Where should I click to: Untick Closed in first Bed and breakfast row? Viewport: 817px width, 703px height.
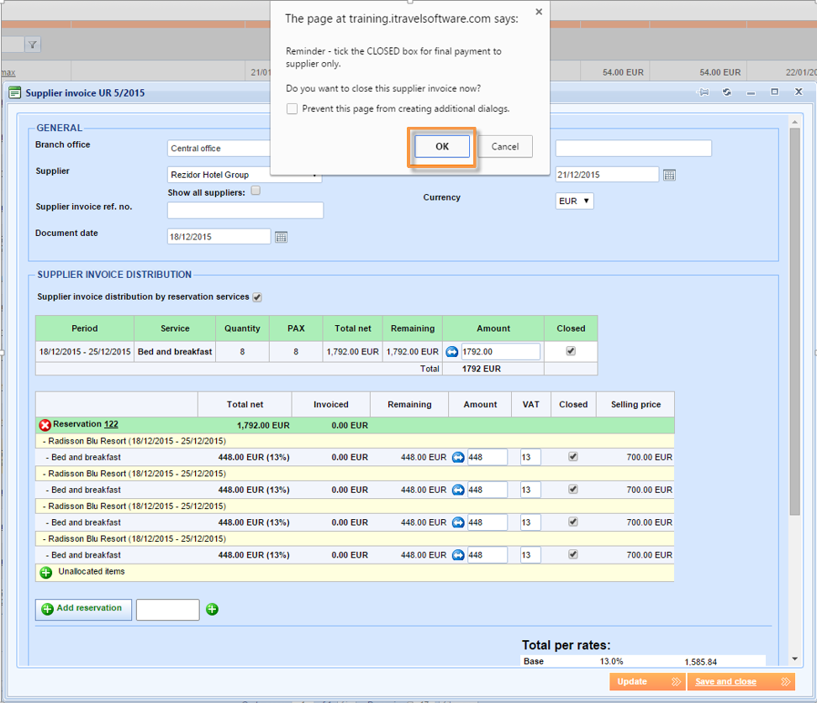pos(572,457)
